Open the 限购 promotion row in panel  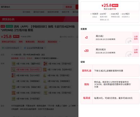click(x=110, y=85)
